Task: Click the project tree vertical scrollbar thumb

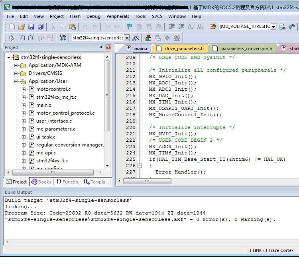Action: tap(107, 96)
